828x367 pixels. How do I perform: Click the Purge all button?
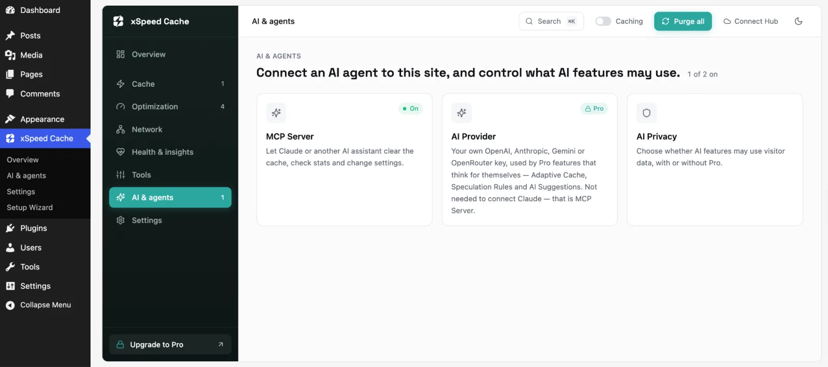[683, 21]
